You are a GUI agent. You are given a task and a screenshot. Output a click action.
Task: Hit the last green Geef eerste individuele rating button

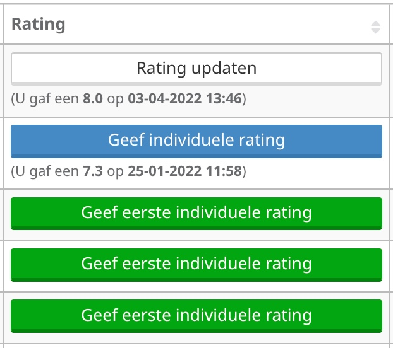click(196, 315)
